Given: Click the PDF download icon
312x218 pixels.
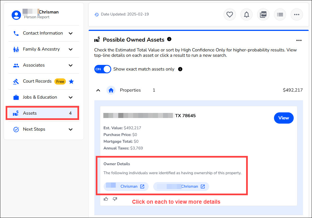Looking at the screenshot, I should pyautogui.click(x=263, y=15).
